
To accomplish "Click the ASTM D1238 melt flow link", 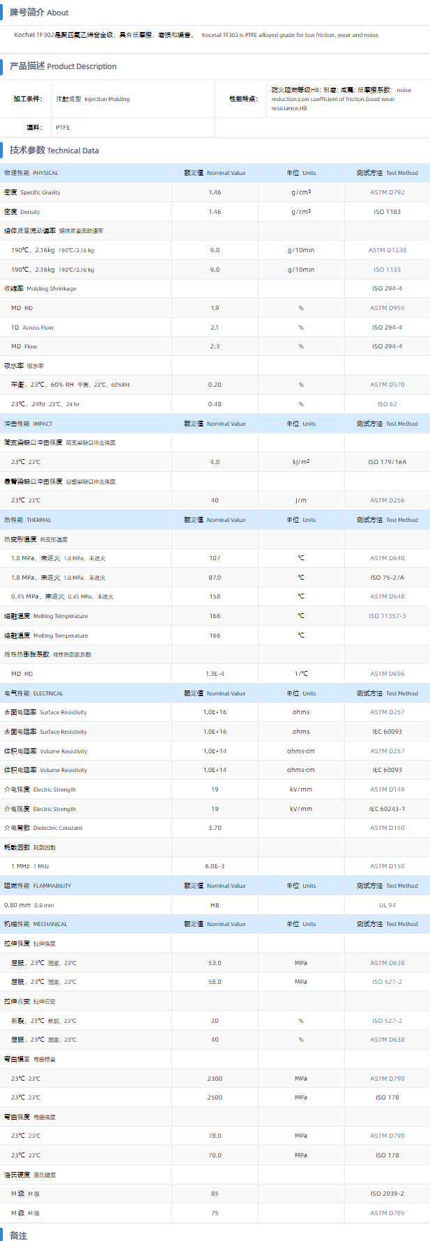I will click(x=387, y=250).
